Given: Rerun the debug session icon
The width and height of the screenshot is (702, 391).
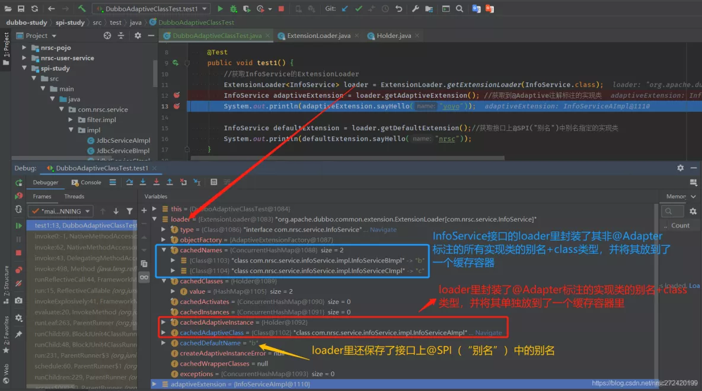Looking at the screenshot, I should [x=18, y=182].
